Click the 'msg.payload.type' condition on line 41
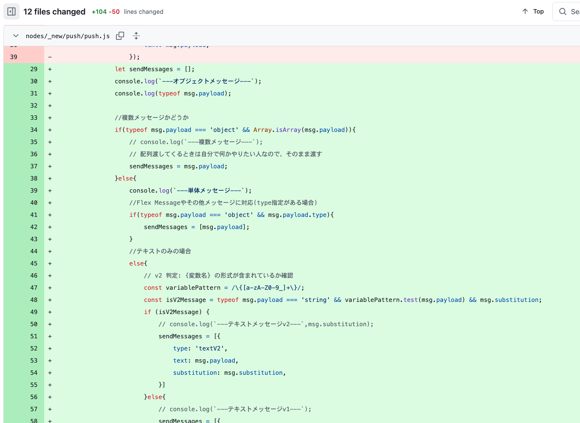This screenshot has height=423, width=580. coord(297,215)
